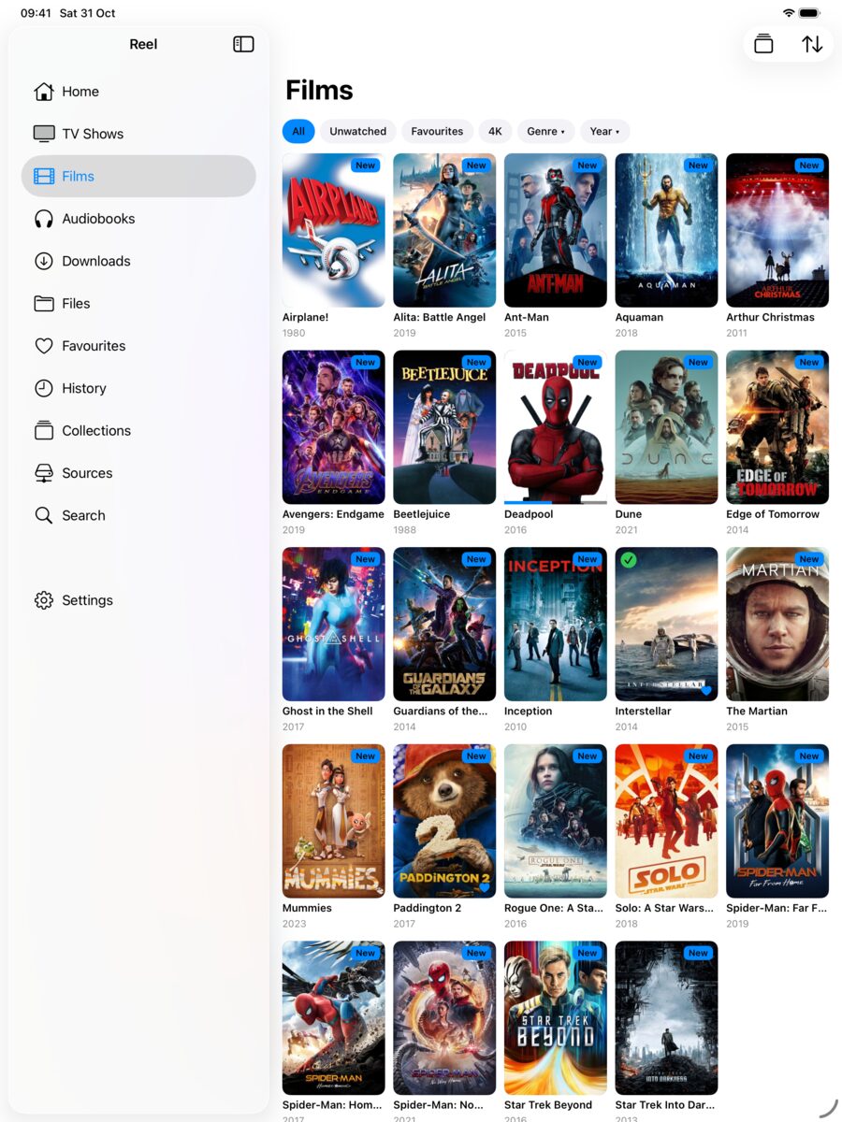
Task: Collapse the sidebar with the sidebar toggle icon
Action: (243, 44)
